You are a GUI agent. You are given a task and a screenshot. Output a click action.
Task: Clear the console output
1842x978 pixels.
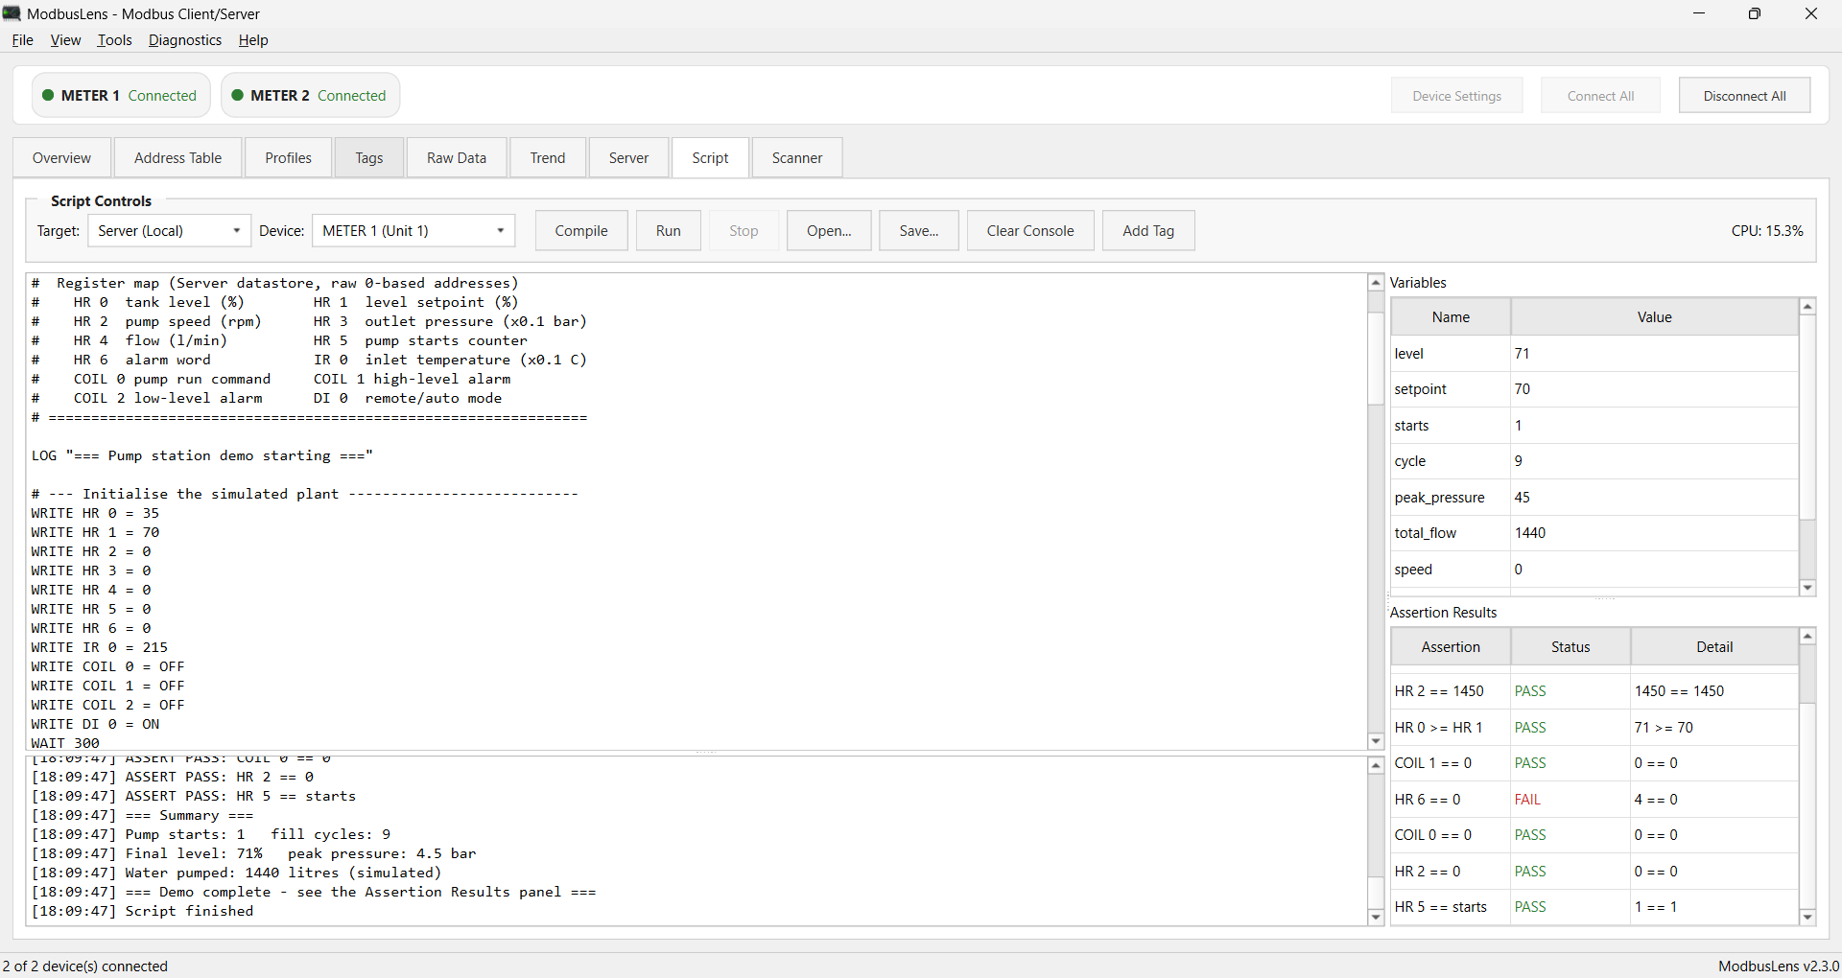(x=1030, y=231)
